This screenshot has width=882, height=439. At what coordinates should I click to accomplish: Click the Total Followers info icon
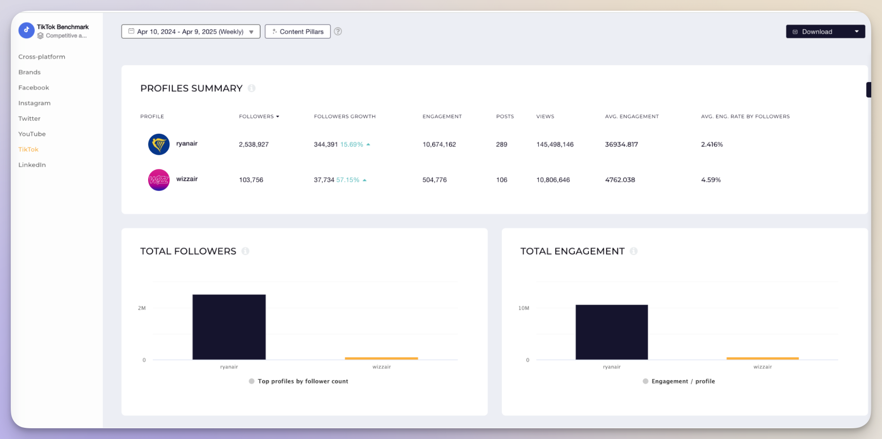coord(245,251)
